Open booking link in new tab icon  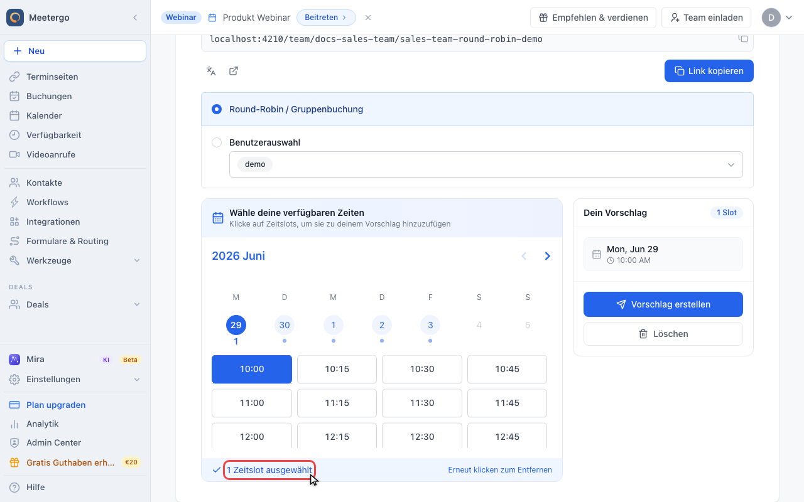[x=234, y=71]
